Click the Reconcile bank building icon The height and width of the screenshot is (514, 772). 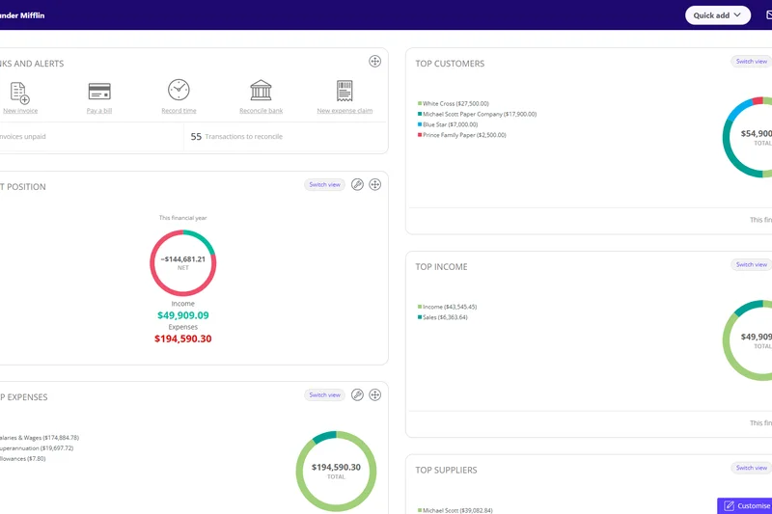[x=261, y=91]
